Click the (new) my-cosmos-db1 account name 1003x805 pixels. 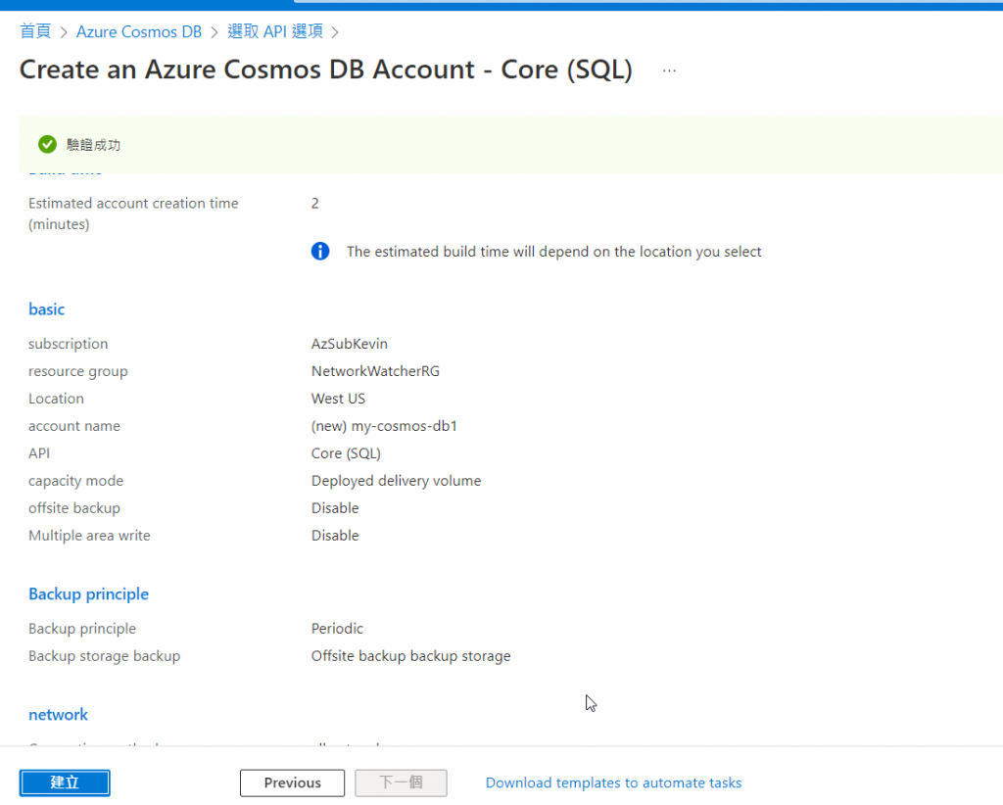[384, 426]
